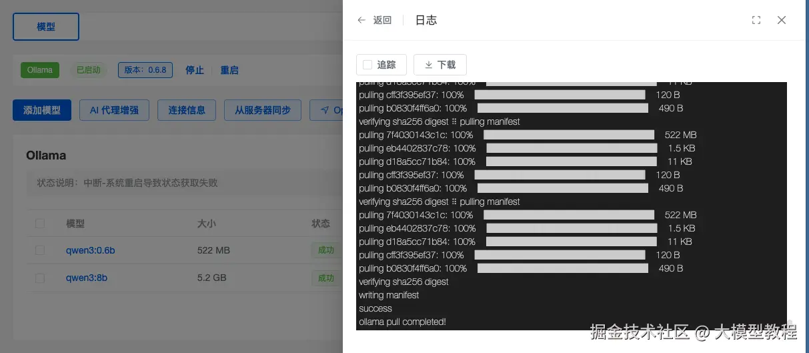This screenshot has height=353, width=809.
Task: Select checkbox for qwen3:0.6b row
Action: point(40,250)
